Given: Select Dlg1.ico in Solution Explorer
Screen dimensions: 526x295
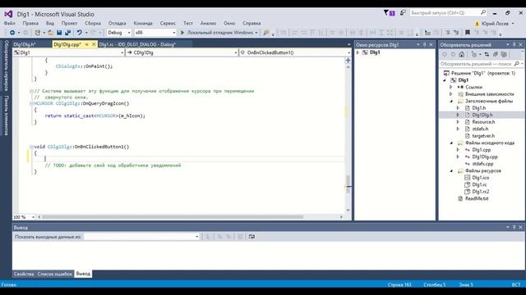Looking at the screenshot, I should pyautogui.click(x=480, y=178).
